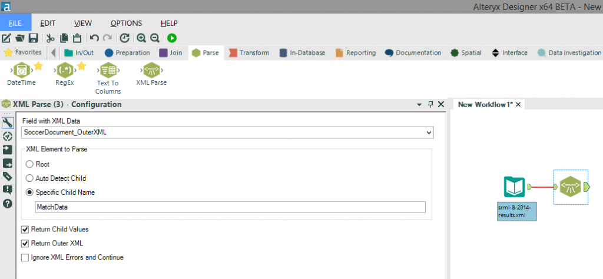Switch to the Spatial tool category
This screenshot has width=603, height=279.
466,52
